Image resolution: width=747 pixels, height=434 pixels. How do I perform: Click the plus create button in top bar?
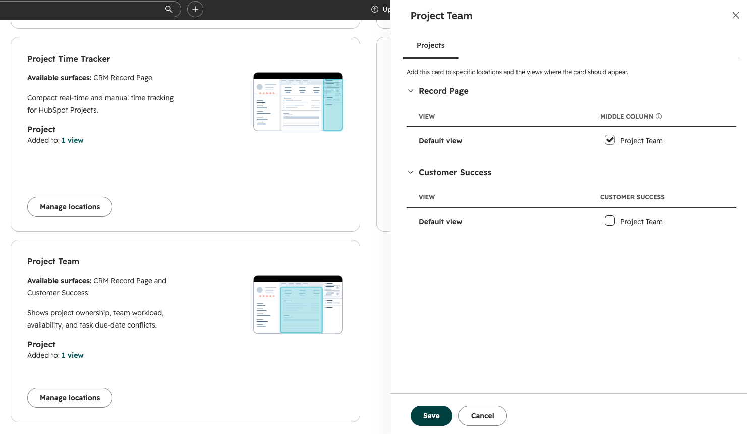(195, 9)
